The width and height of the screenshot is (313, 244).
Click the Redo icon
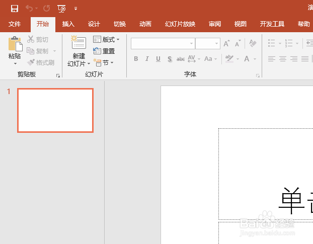click(x=46, y=9)
